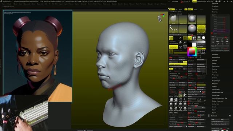The width and height of the screenshot is (233, 131).
Task: Click the PolyF polyframe icon
Action: [x=185, y=47]
